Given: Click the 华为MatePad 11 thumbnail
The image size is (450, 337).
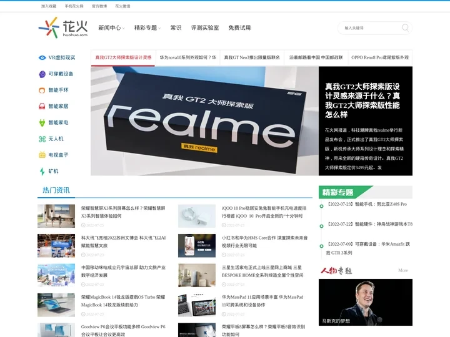Looking at the screenshot, I should [x=197, y=305].
